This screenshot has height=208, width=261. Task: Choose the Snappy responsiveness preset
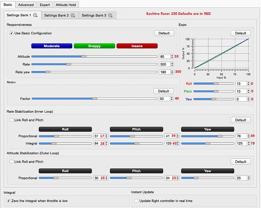click(x=94, y=46)
